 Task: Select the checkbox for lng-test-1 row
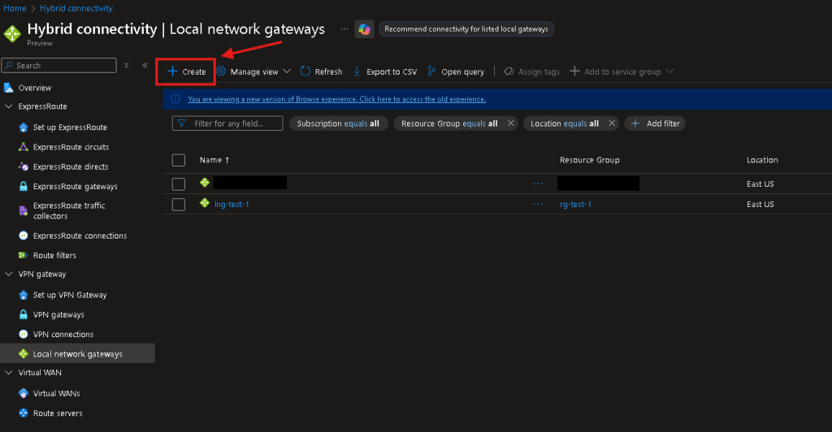pos(179,205)
